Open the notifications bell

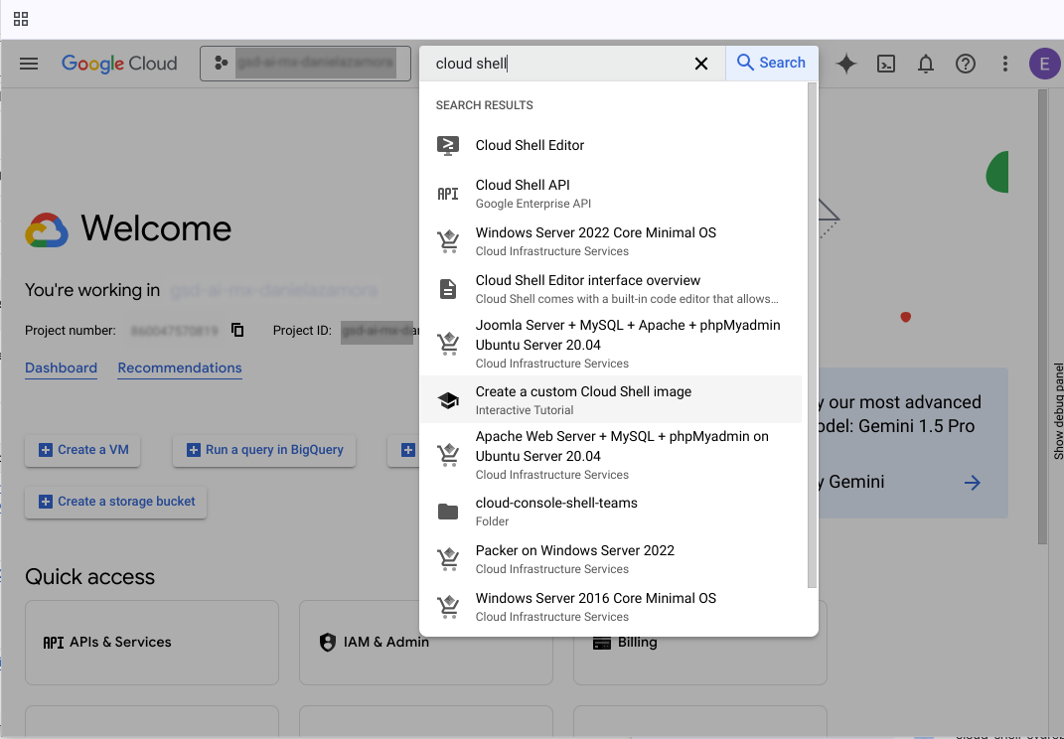(x=926, y=64)
